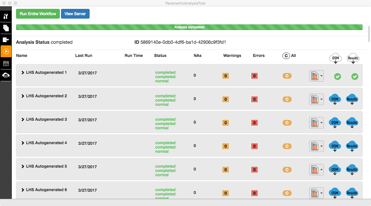Download Results for LHS Autogenerated 3
This screenshot has height=206, width=371.
(352, 123)
